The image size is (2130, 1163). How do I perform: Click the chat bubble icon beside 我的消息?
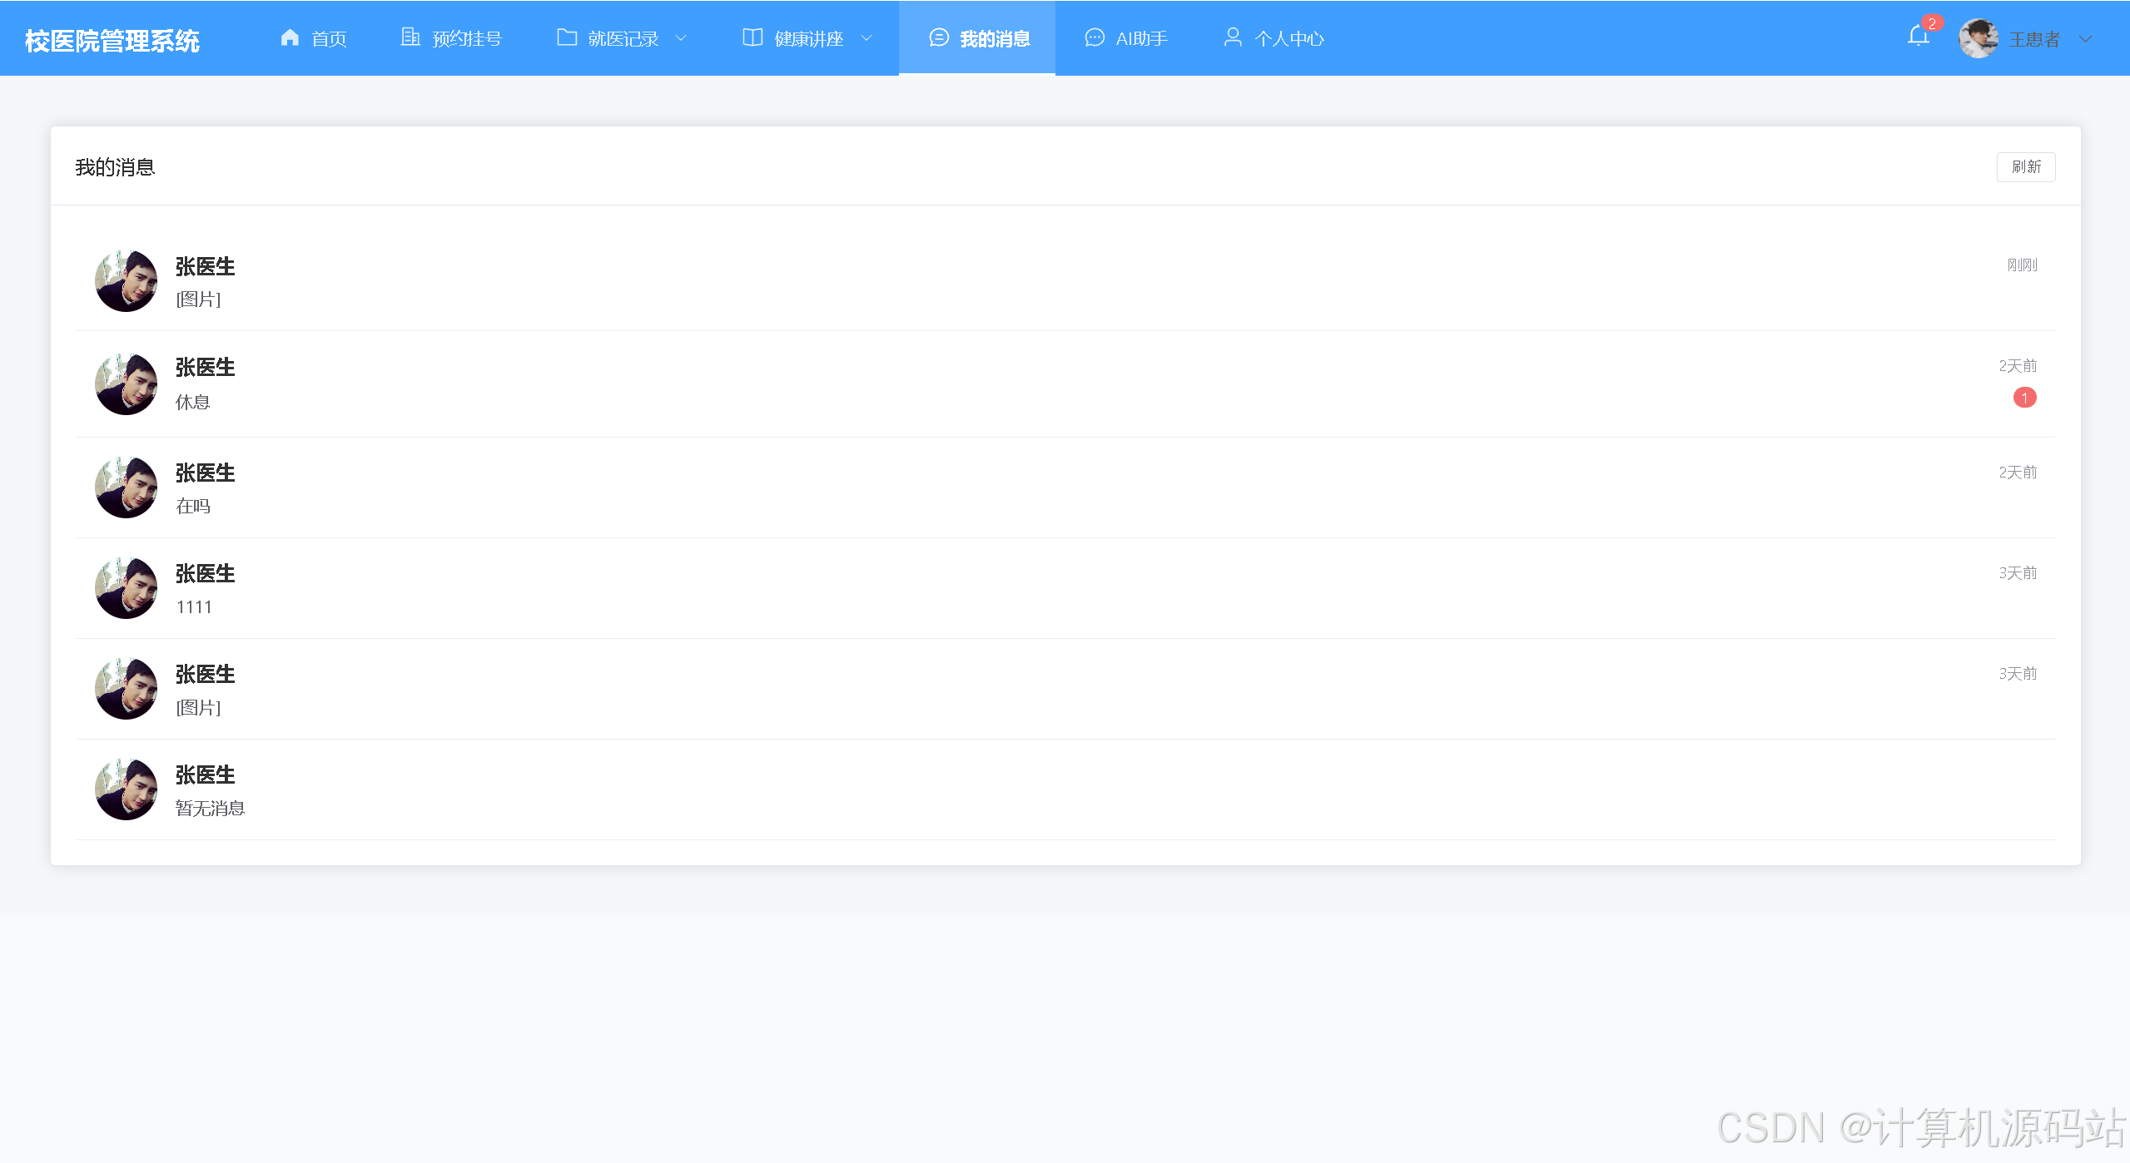pos(939,37)
